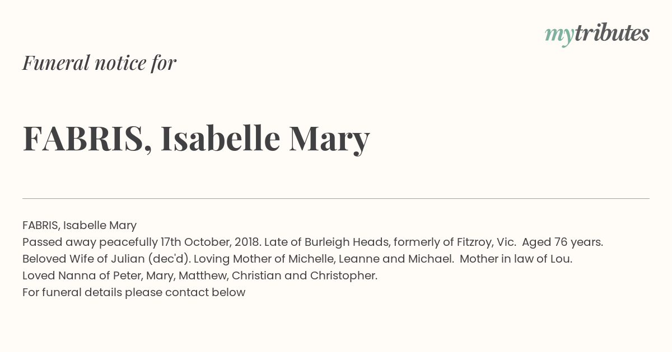Screen dimensions: 672x352
Task: Click the green "my" part of logo
Action: [x=559, y=35]
